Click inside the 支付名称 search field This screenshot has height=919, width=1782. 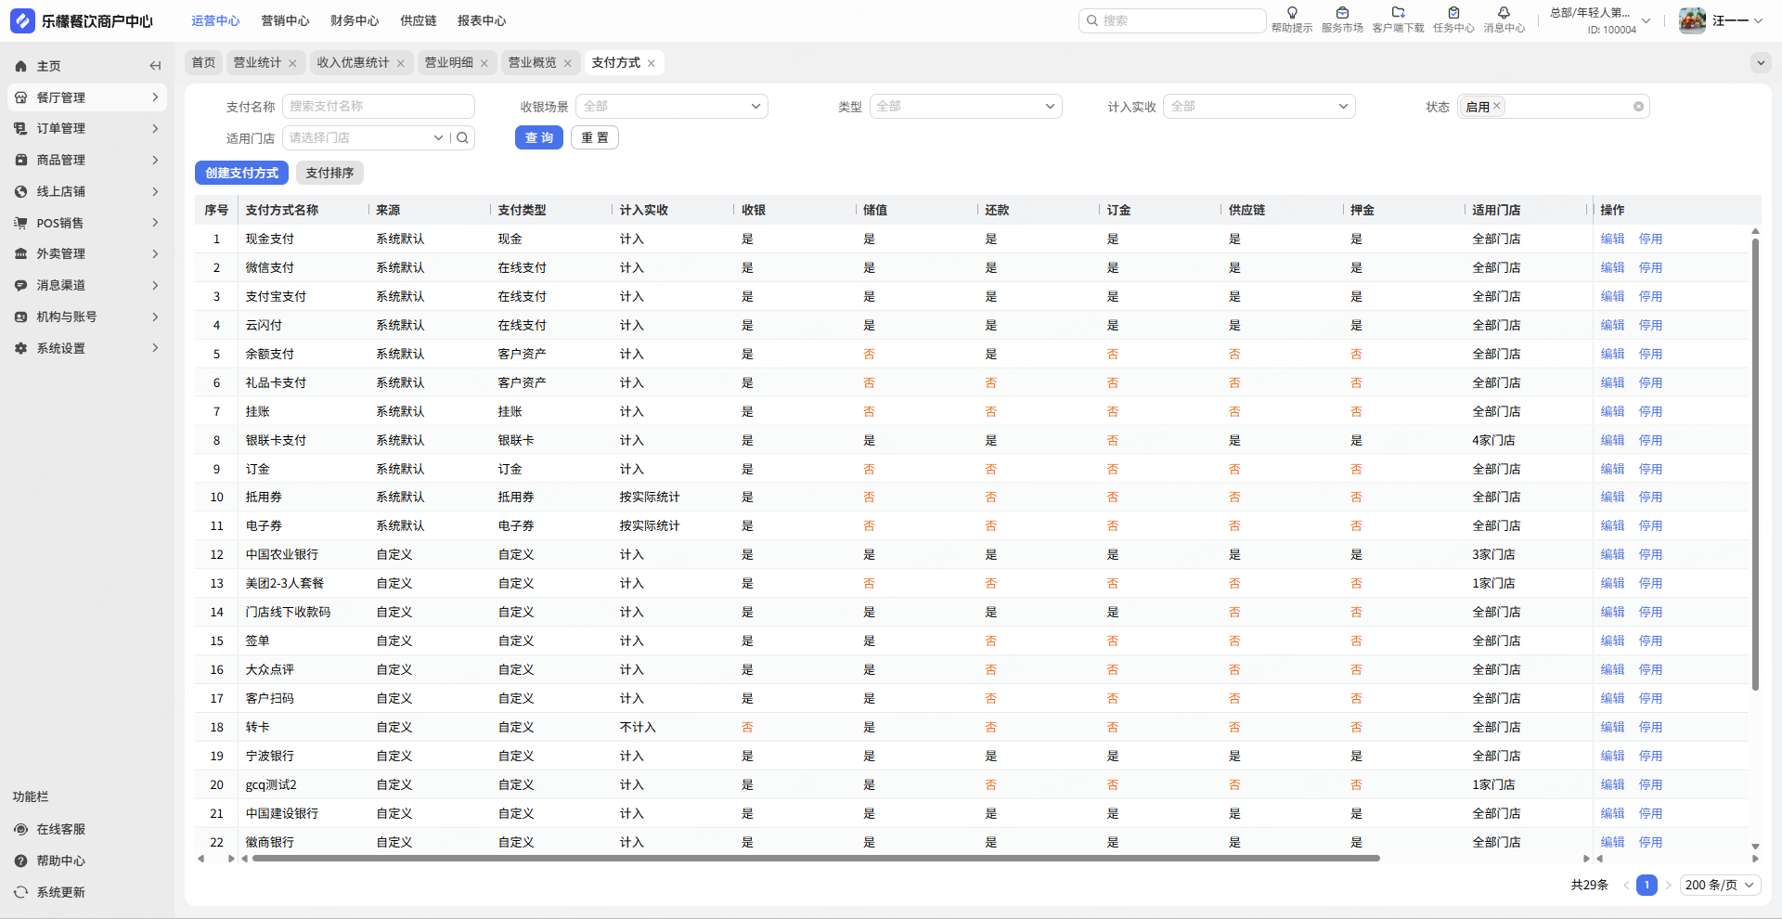(379, 107)
